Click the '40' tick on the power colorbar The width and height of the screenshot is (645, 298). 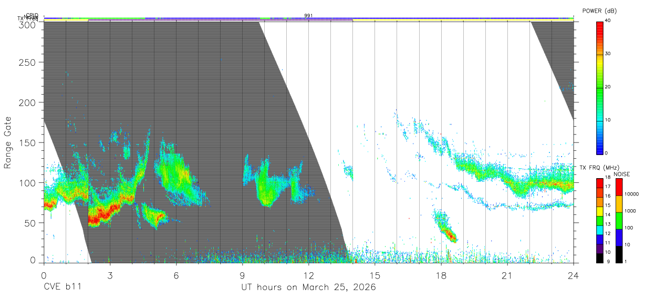point(608,20)
